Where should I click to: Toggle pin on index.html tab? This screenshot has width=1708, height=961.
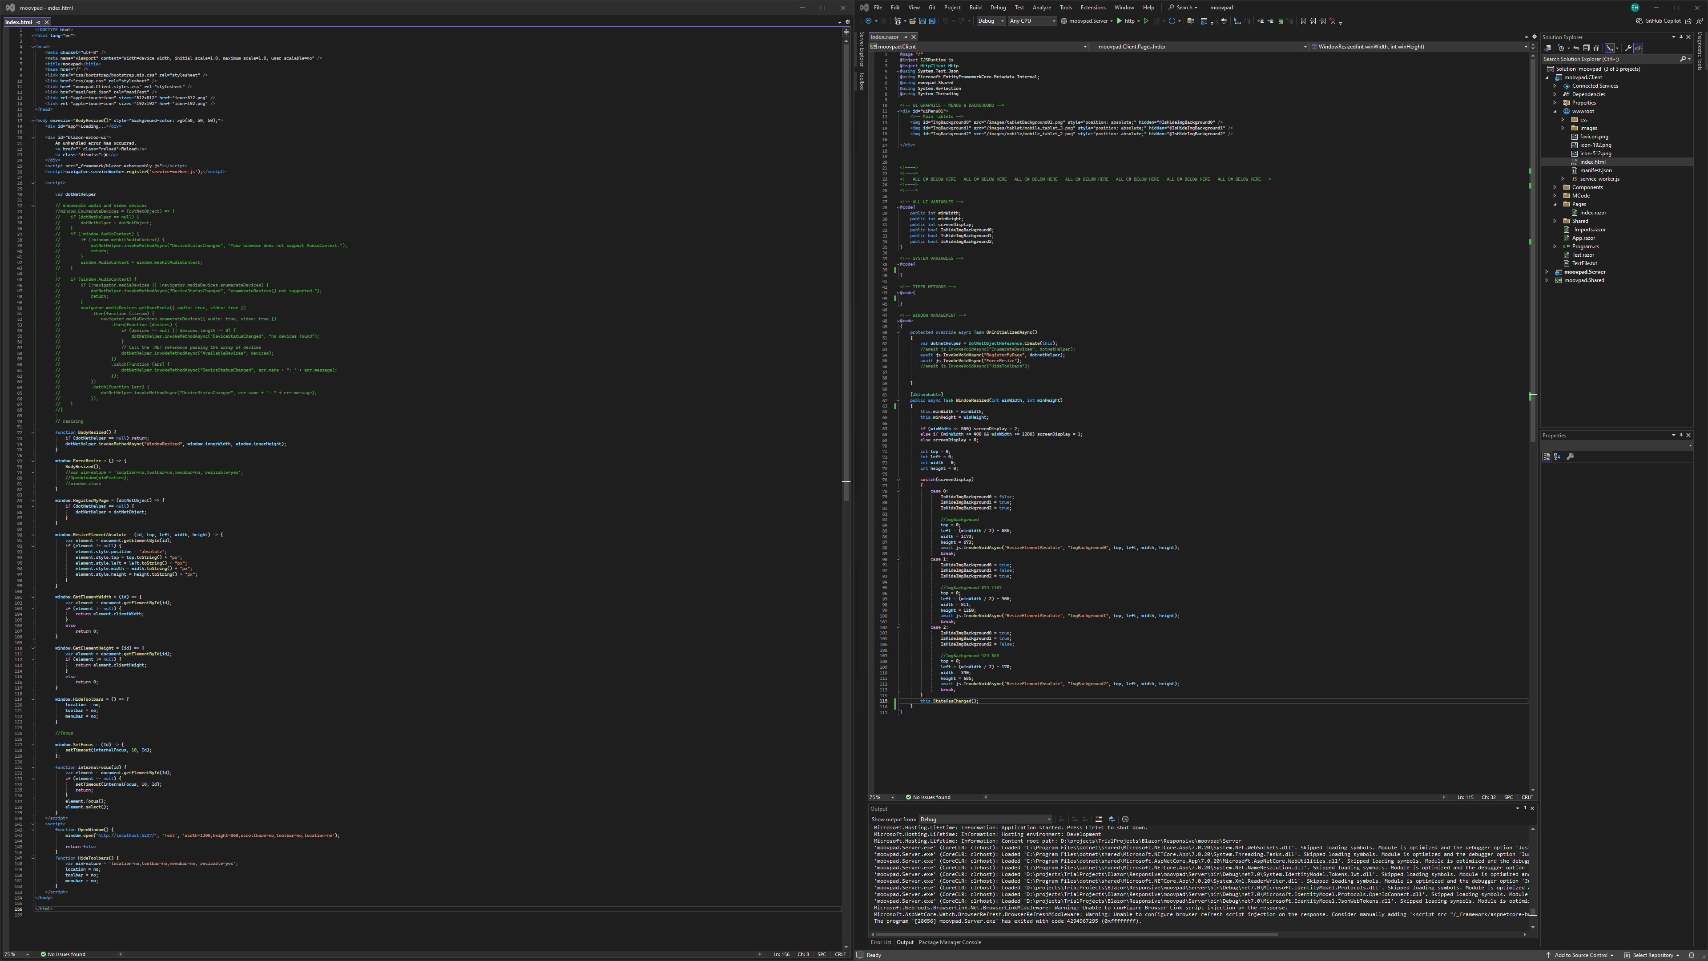[38, 22]
